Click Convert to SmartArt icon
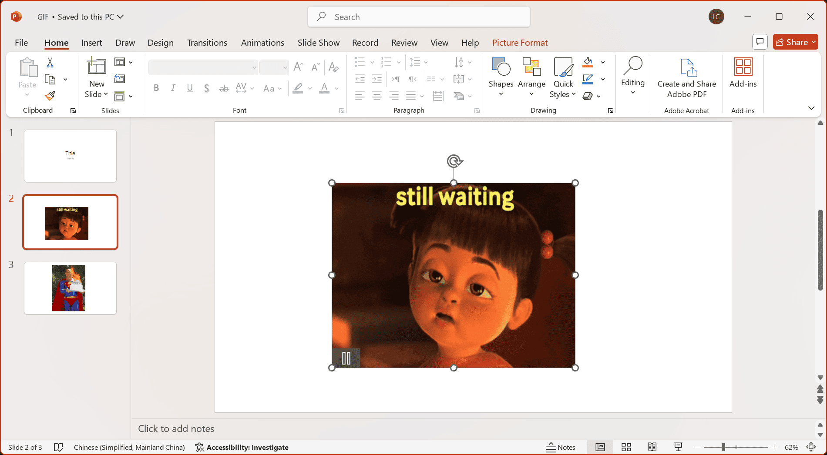The height and width of the screenshot is (455, 827). [x=459, y=96]
